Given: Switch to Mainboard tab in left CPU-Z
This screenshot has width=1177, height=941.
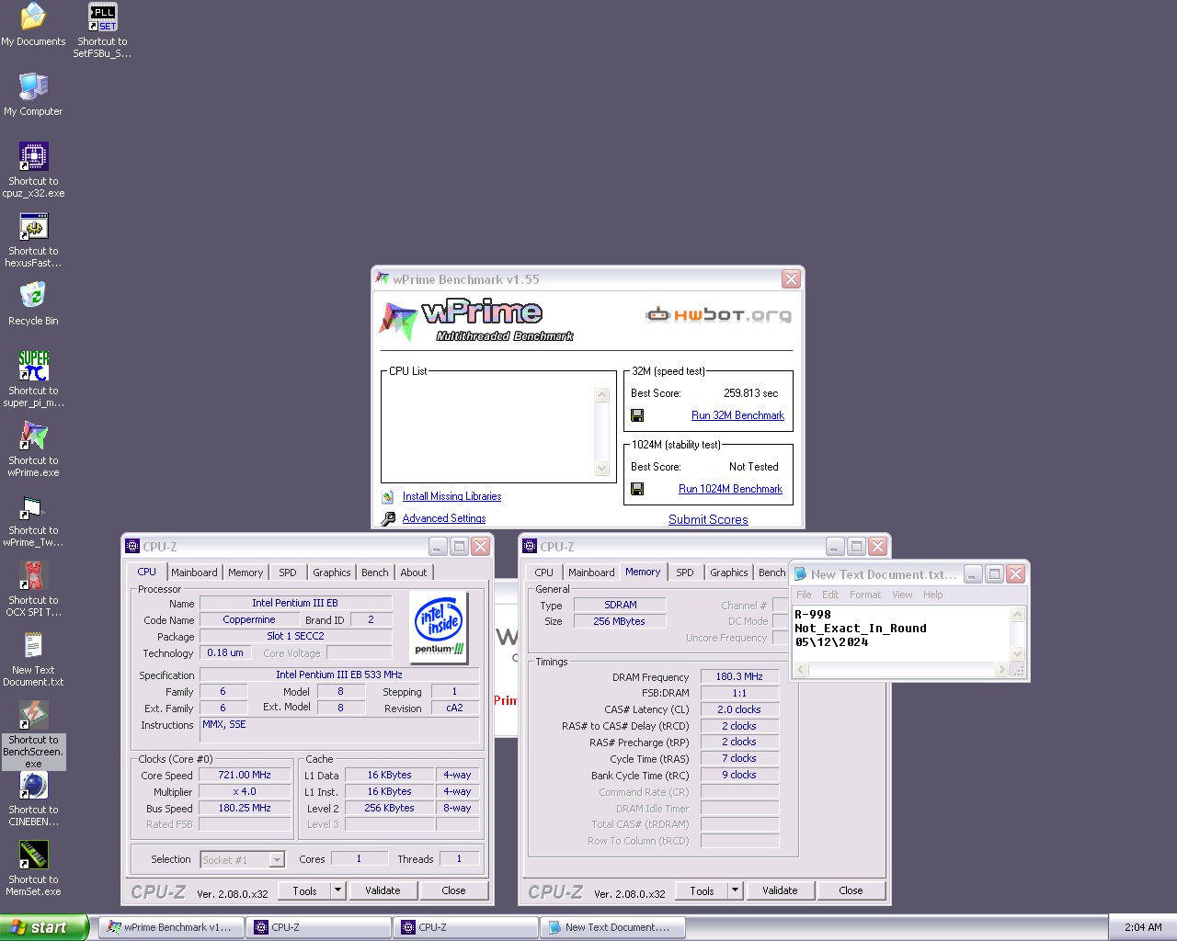Looking at the screenshot, I should [194, 573].
